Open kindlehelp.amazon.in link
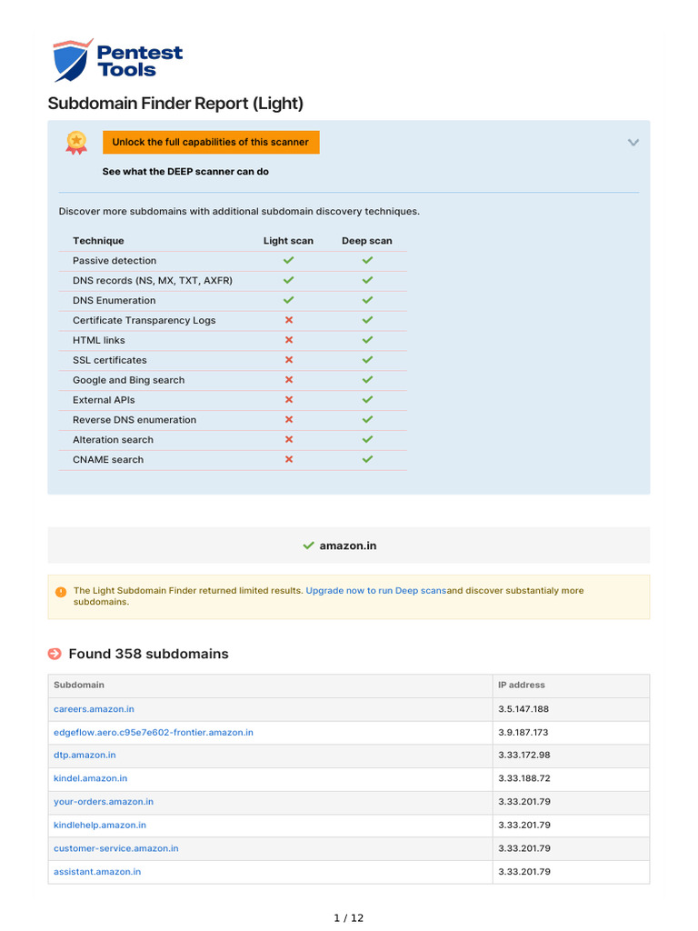 (100, 826)
